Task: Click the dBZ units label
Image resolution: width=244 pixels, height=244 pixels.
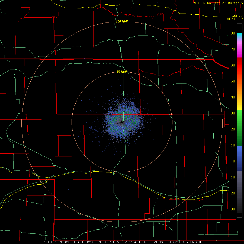Action: click(230, 19)
